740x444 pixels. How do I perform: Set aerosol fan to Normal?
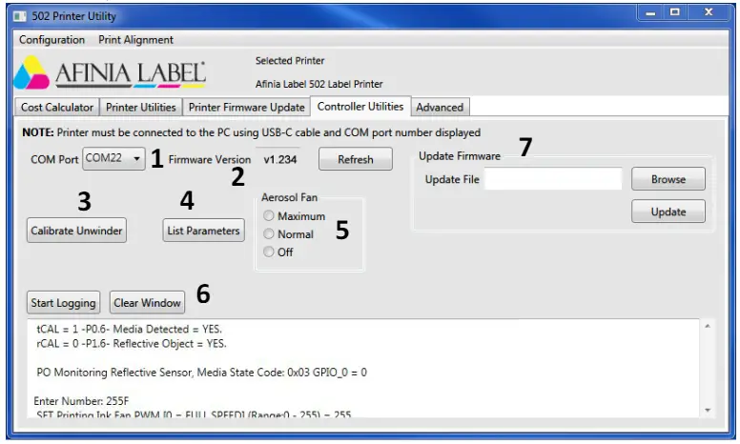pyautogui.click(x=269, y=234)
